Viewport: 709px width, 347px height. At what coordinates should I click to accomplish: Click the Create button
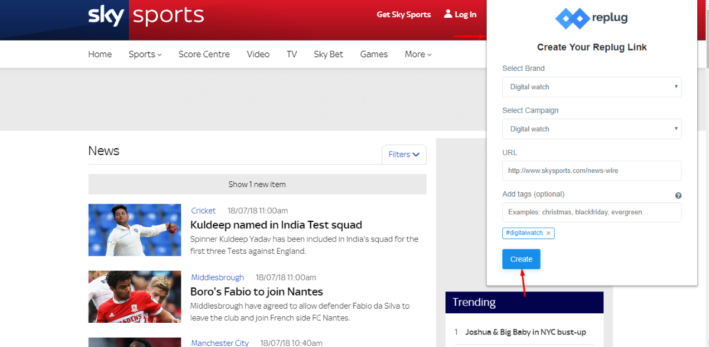[x=521, y=259]
